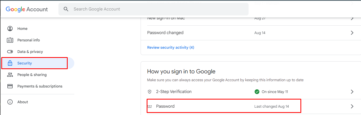361x115 pixels.
Task: Open 2-Step Verification chevron arrow
Action: [352, 92]
